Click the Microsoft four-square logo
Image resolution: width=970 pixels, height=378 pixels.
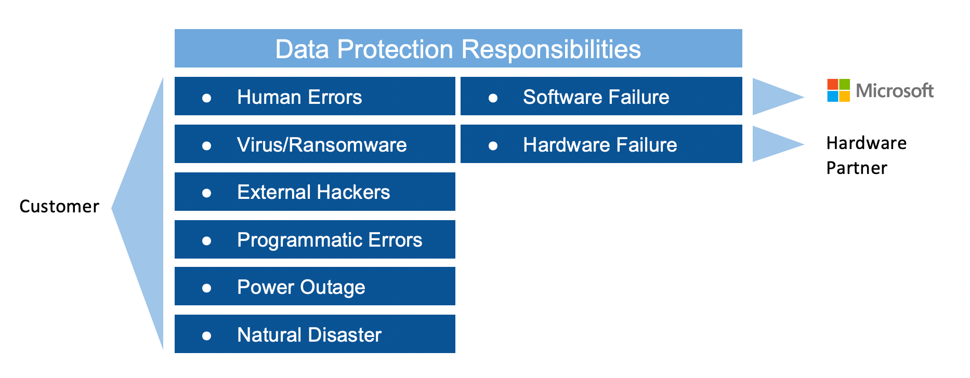coord(838,90)
